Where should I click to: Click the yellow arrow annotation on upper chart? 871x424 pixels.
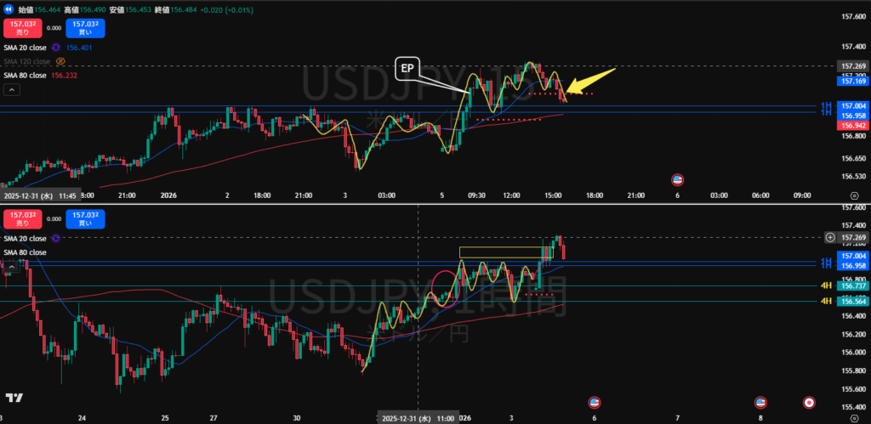pos(589,82)
